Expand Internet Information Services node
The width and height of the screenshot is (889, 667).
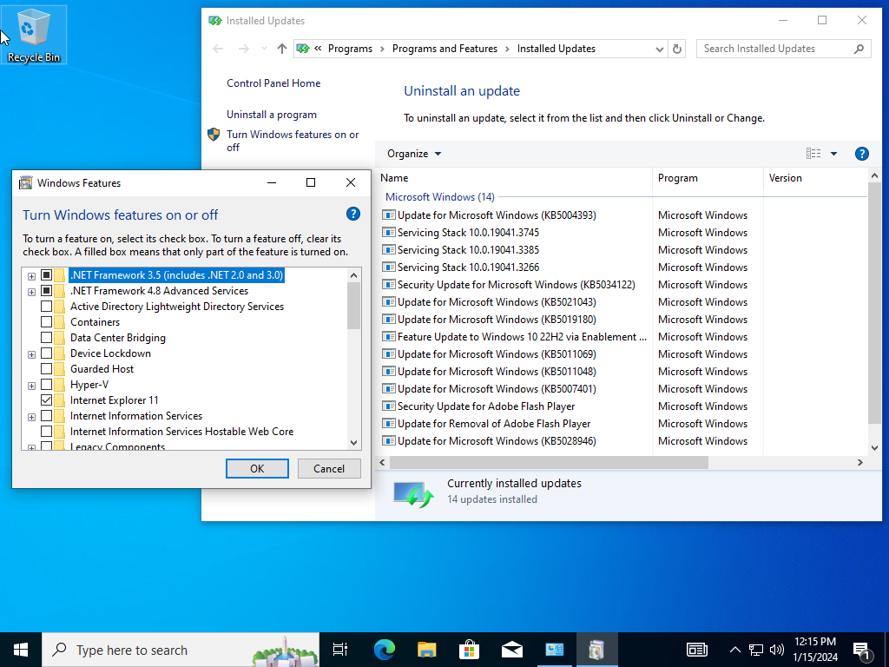(32, 417)
